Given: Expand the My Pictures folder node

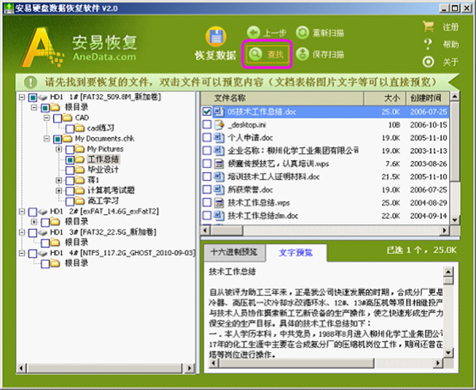Looking at the screenshot, I should click(59, 148).
